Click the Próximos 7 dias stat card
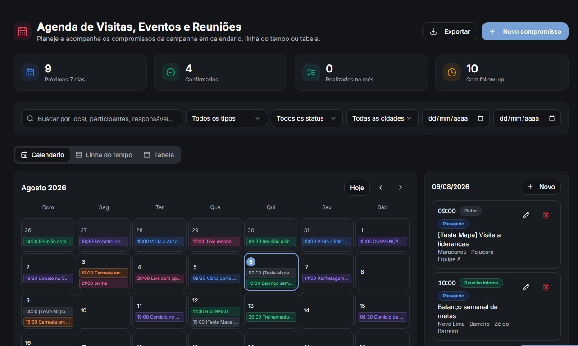578x346 pixels. coord(80,72)
